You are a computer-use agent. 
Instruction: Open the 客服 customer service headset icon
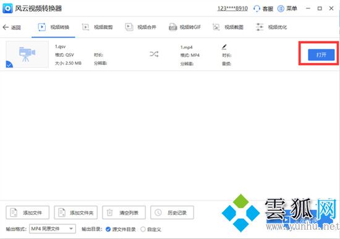tap(257, 9)
